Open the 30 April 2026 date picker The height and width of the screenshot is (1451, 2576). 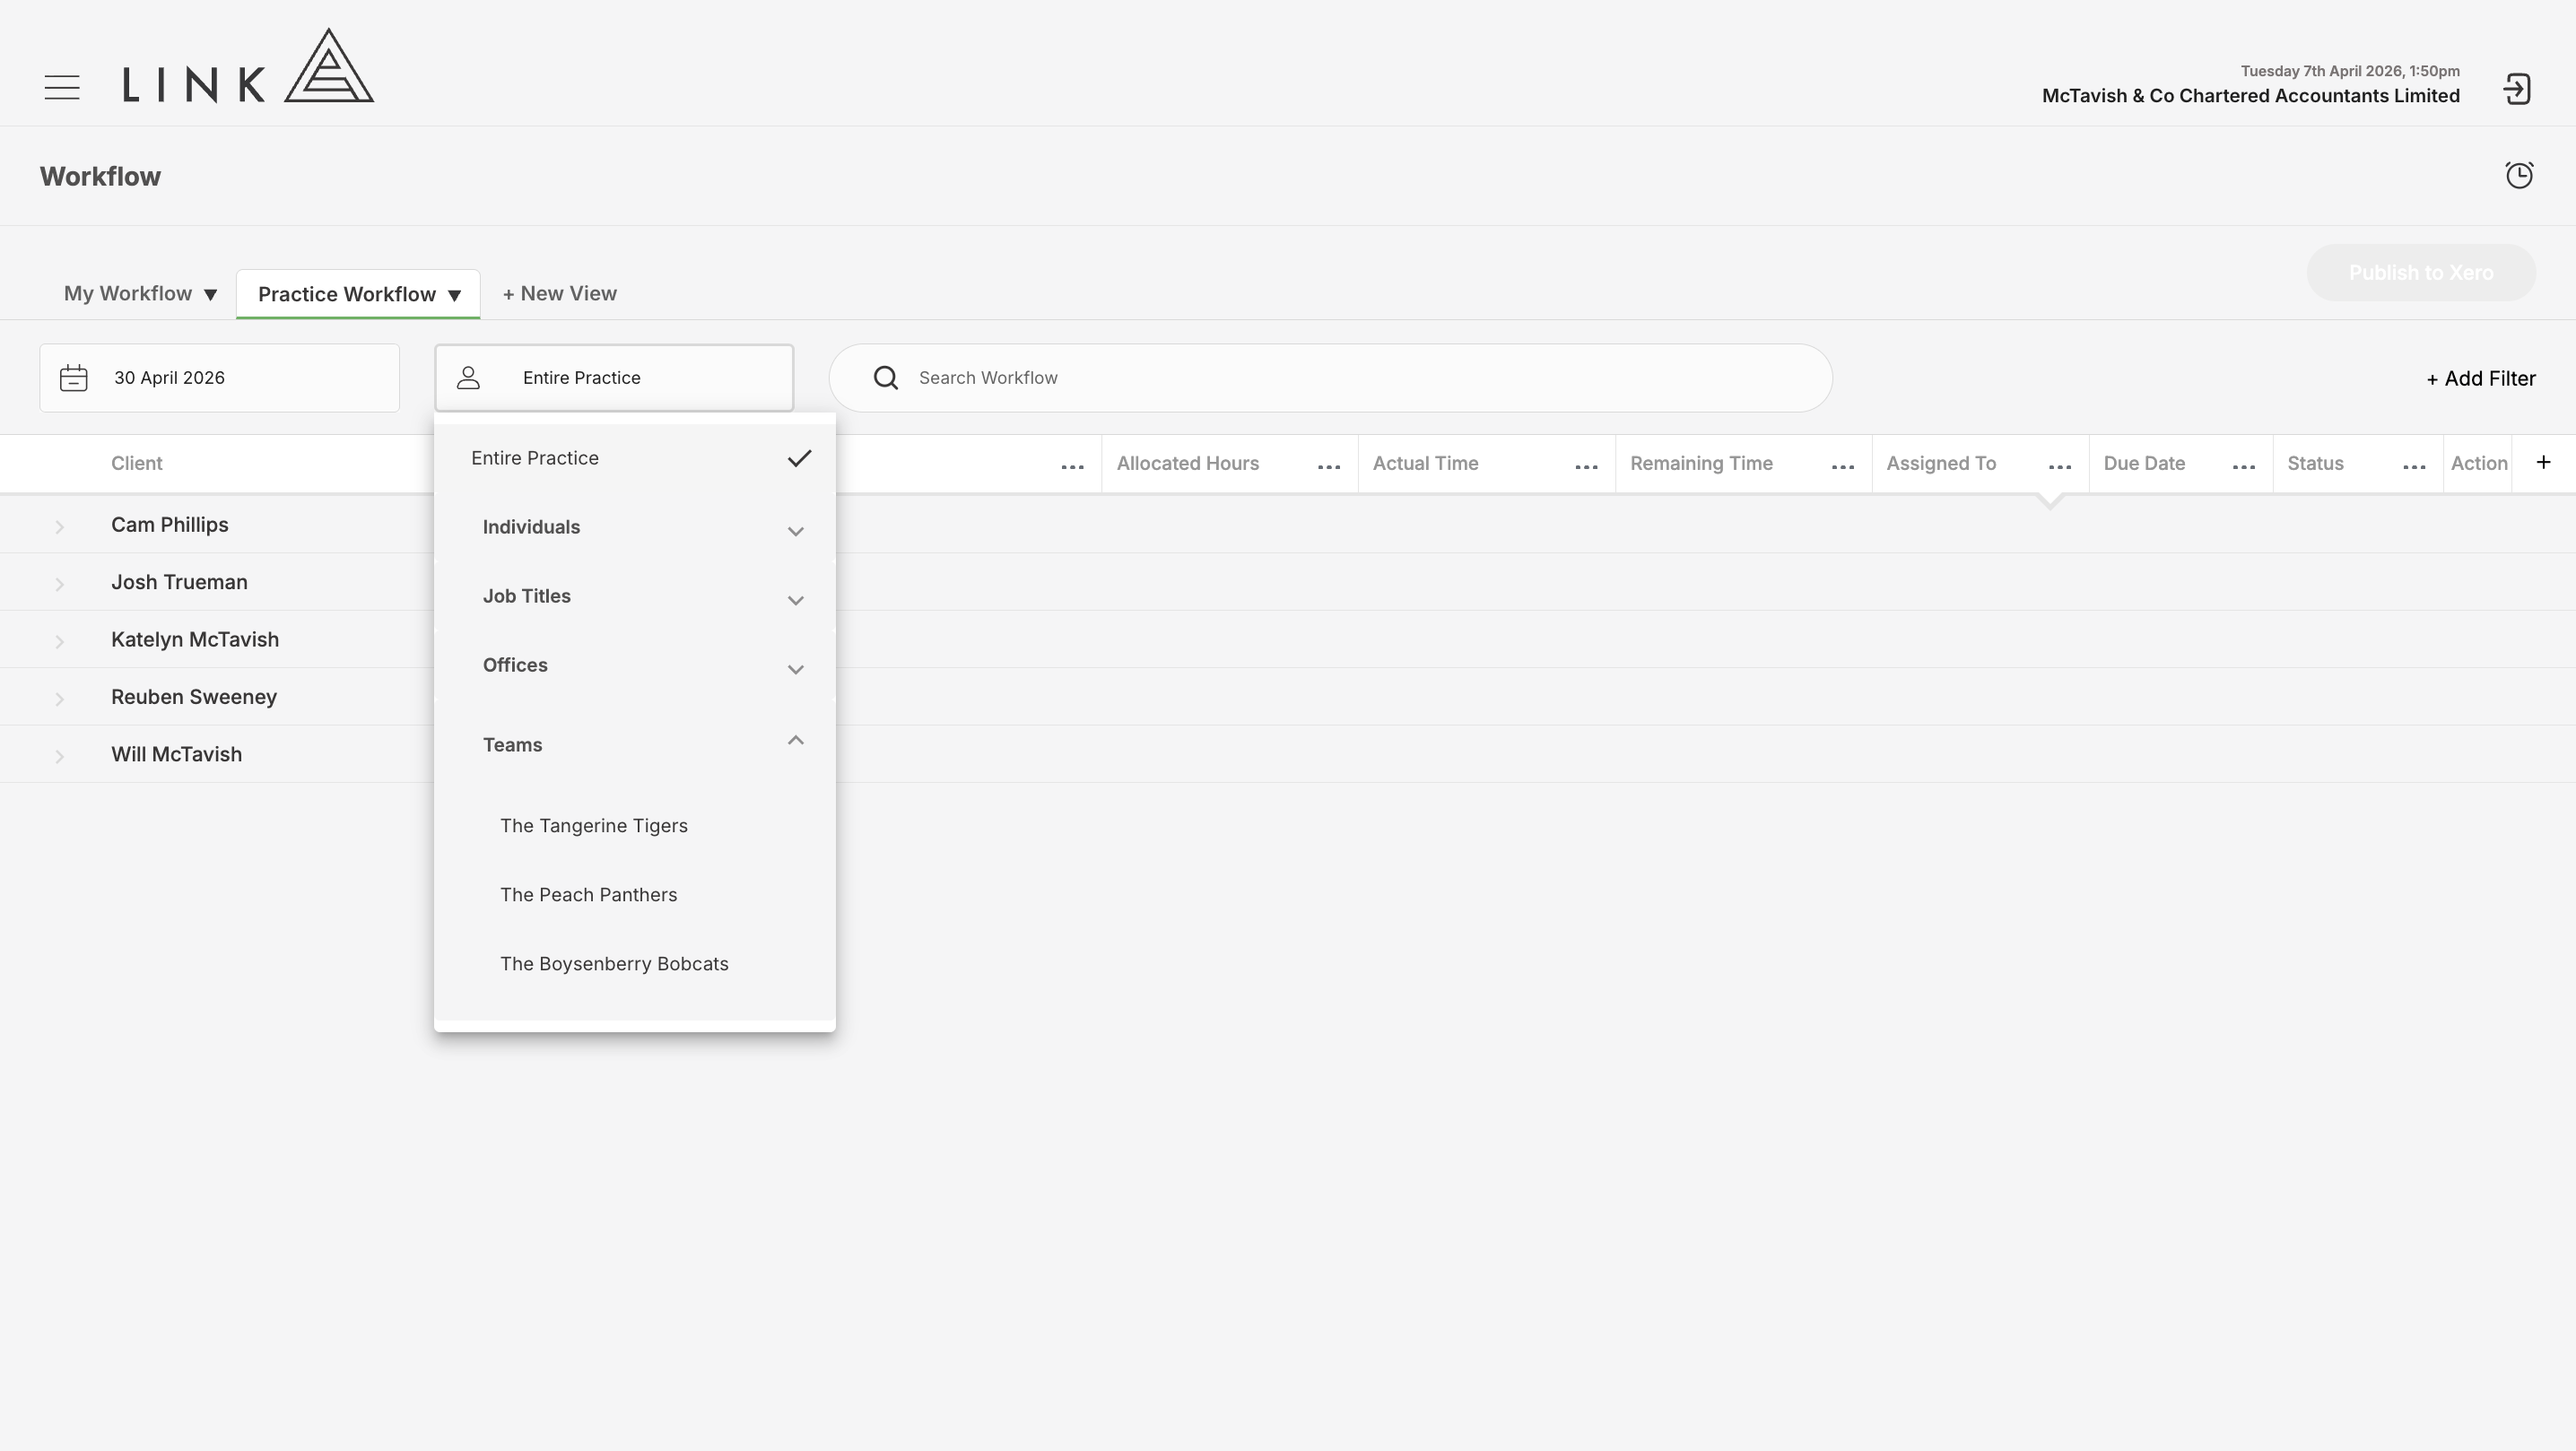(x=219, y=378)
